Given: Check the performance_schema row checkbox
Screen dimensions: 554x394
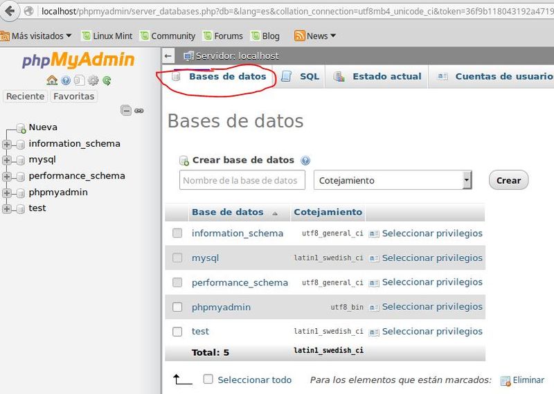Looking at the screenshot, I should pos(177,283).
